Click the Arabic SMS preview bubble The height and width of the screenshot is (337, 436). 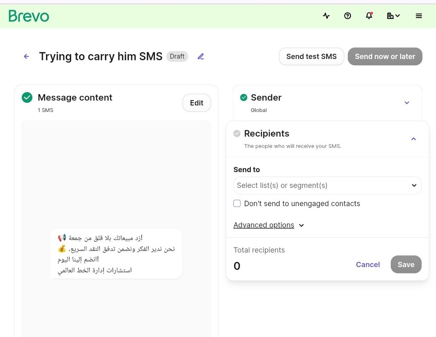[x=116, y=254]
